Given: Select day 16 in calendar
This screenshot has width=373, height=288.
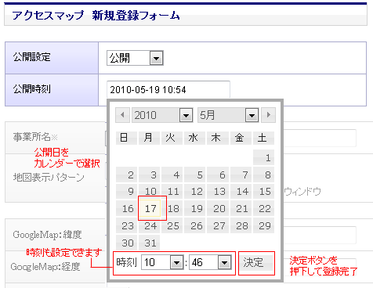Looking at the screenshot, I should pyautogui.click(x=127, y=208).
